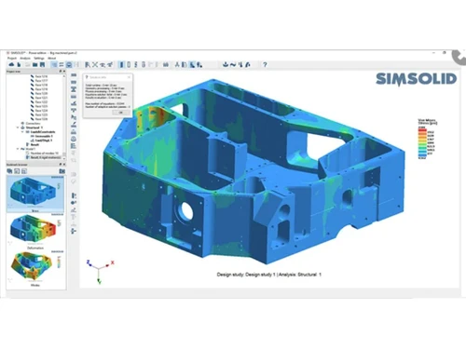Click the bottom icon of vertical toolbar
This screenshot has width=466, height=349.
pyautogui.click(x=74, y=231)
